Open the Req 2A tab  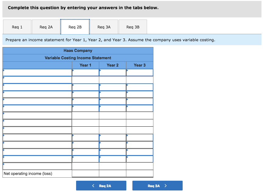[x=46, y=27]
